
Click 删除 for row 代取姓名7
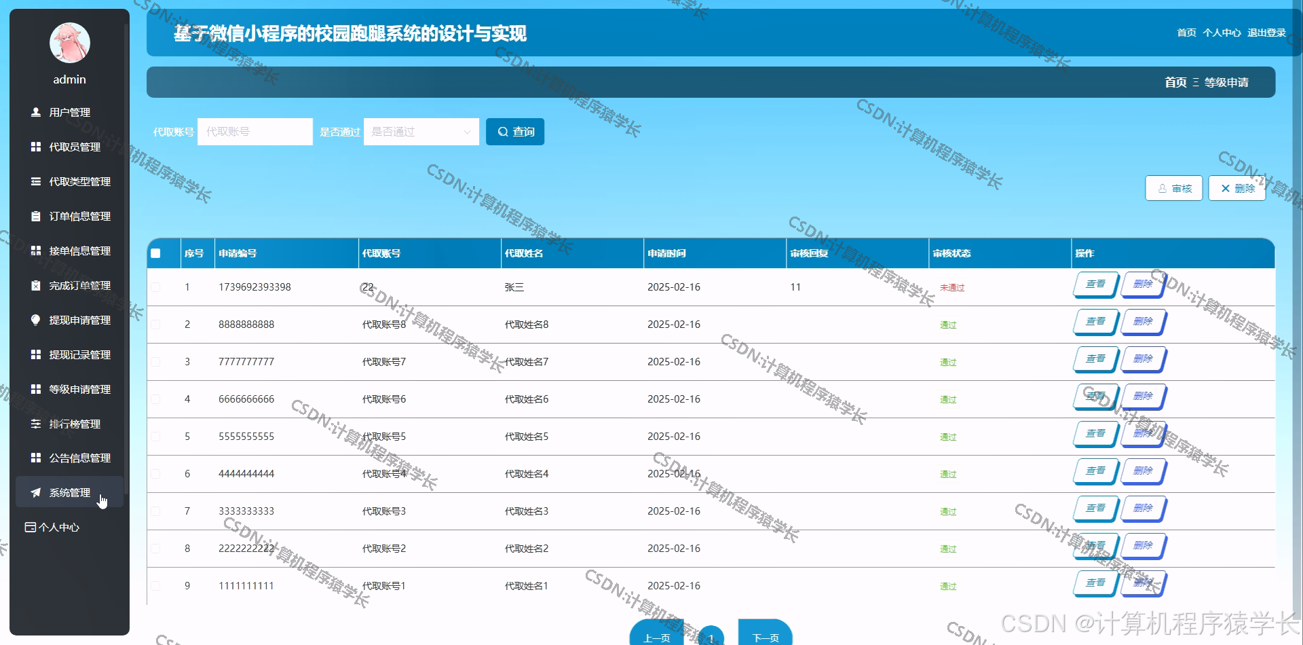pyautogui.click(x=1143, y=359)
